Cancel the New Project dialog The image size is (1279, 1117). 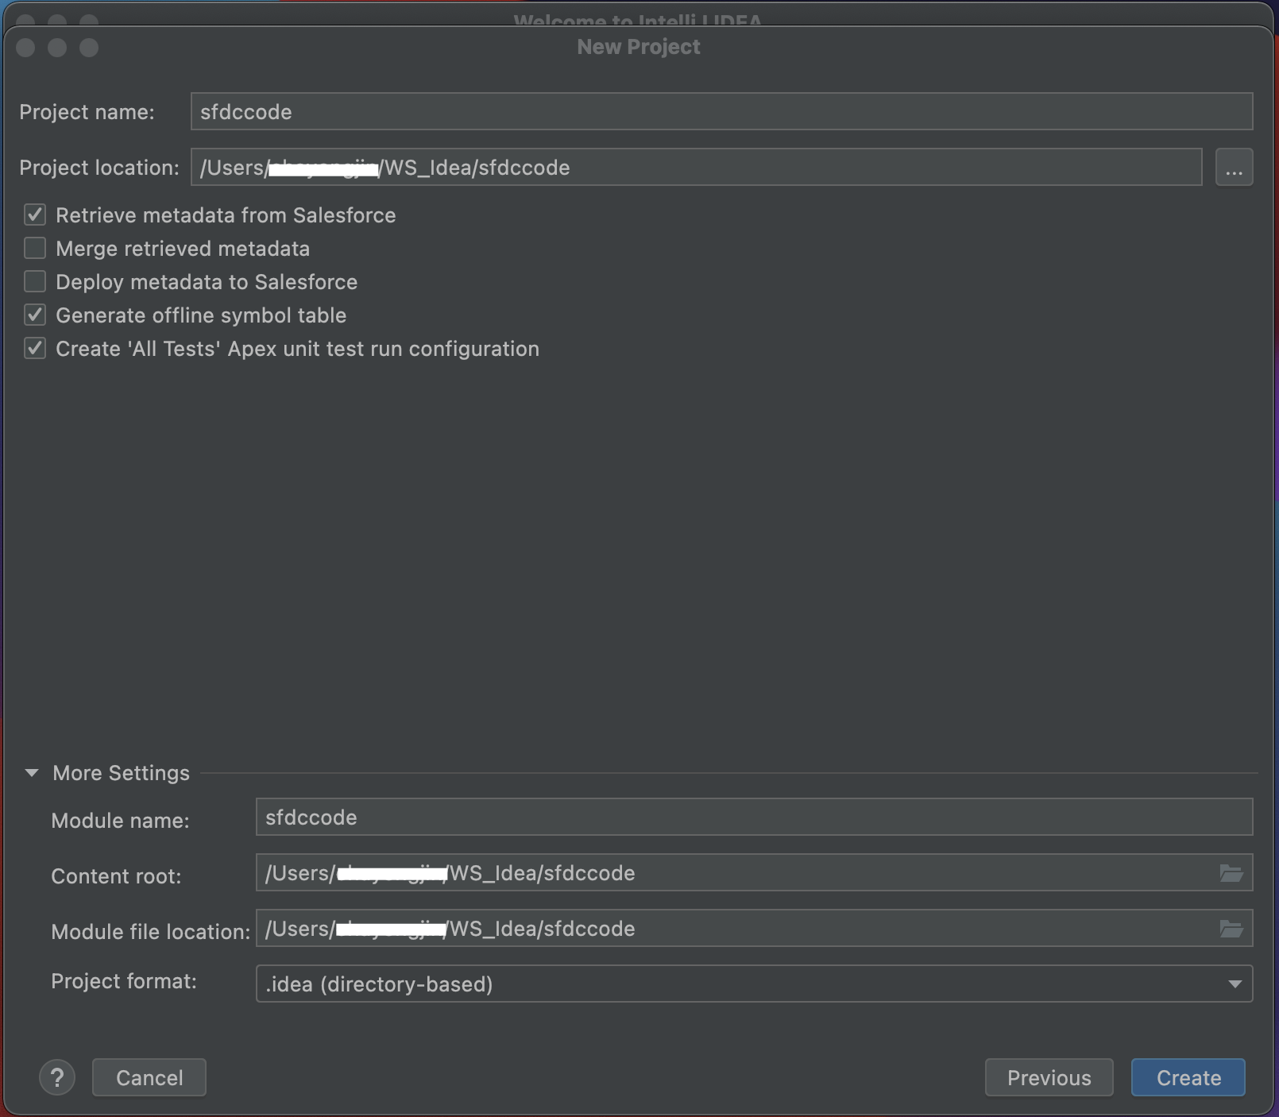[x=149, y=1078]
